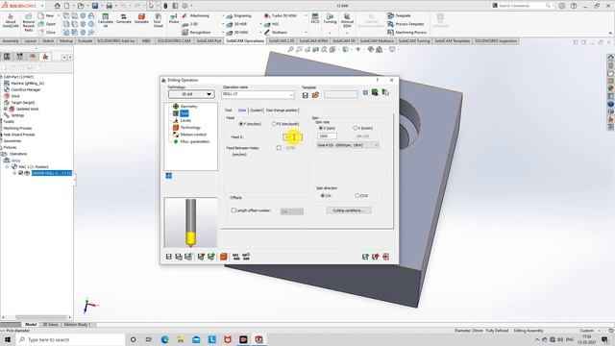Click the print icon in top toolbar
The image size is (615, 346).
click(x=109, y=6)
